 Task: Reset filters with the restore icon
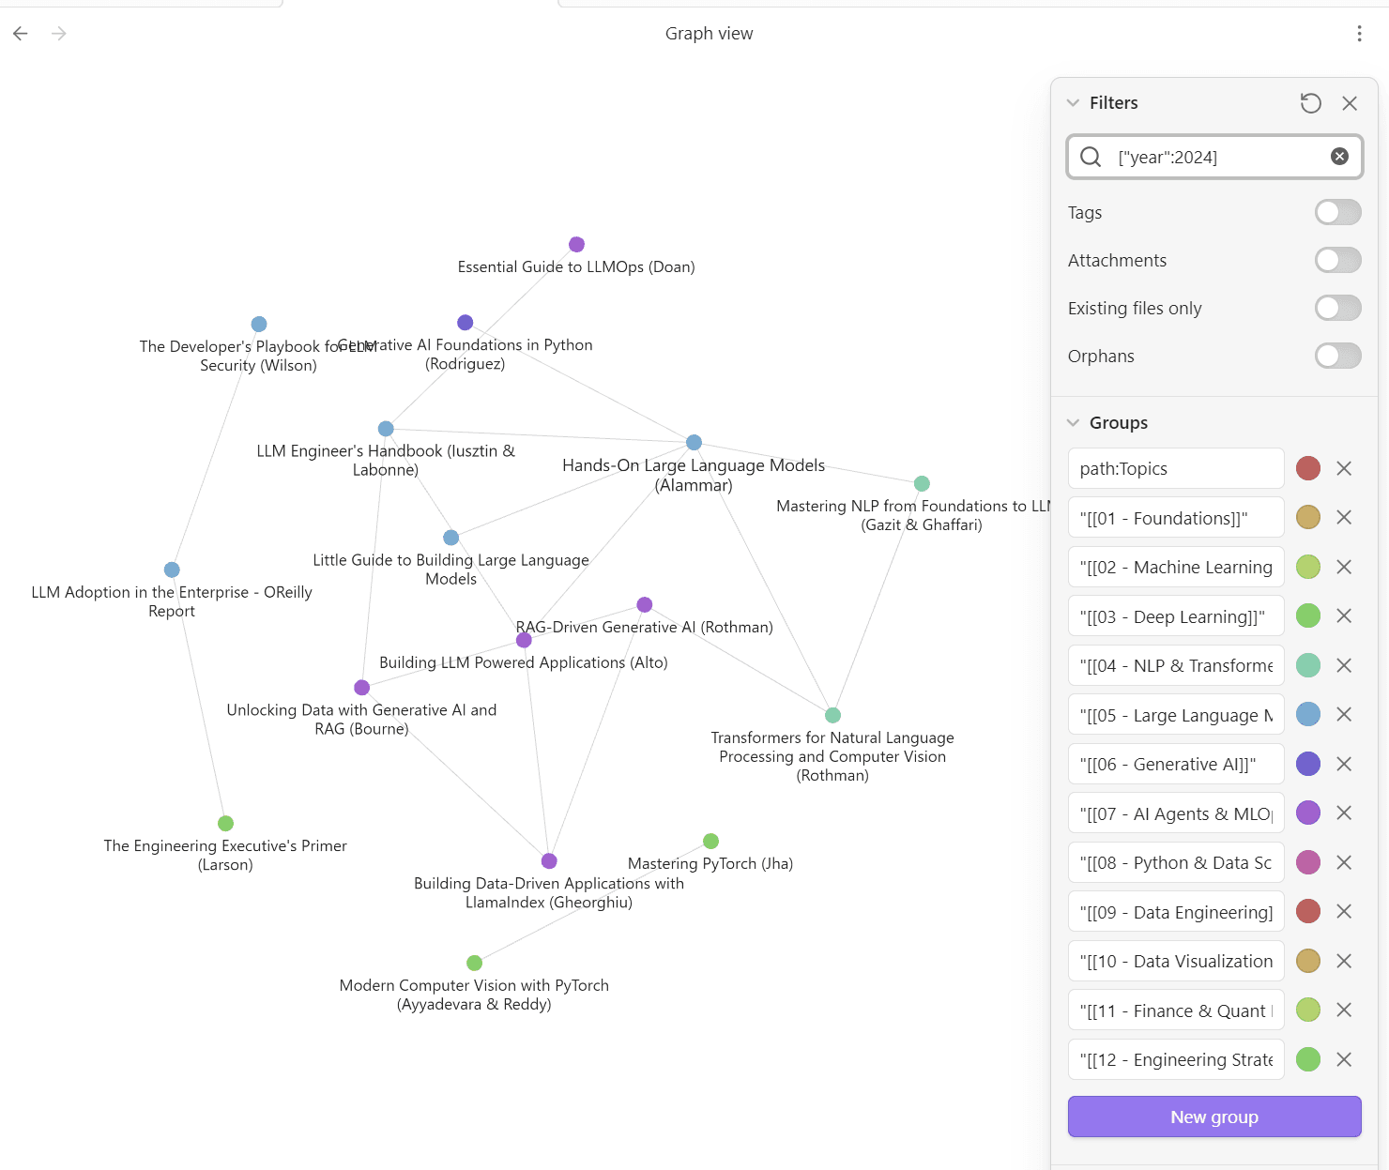click(x=1310, y=103)
